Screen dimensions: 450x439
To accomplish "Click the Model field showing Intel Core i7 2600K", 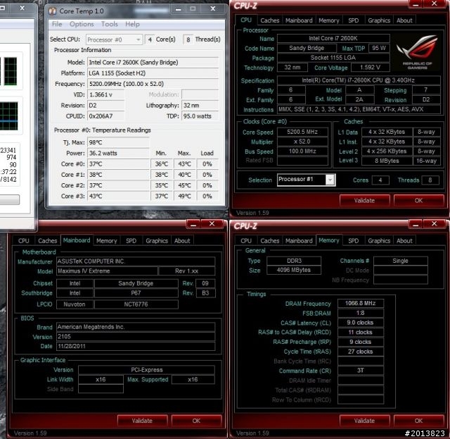I will (x=153, y=63).
